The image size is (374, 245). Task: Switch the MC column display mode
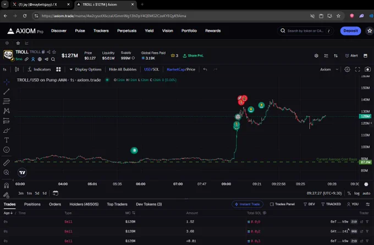point(130,213)
